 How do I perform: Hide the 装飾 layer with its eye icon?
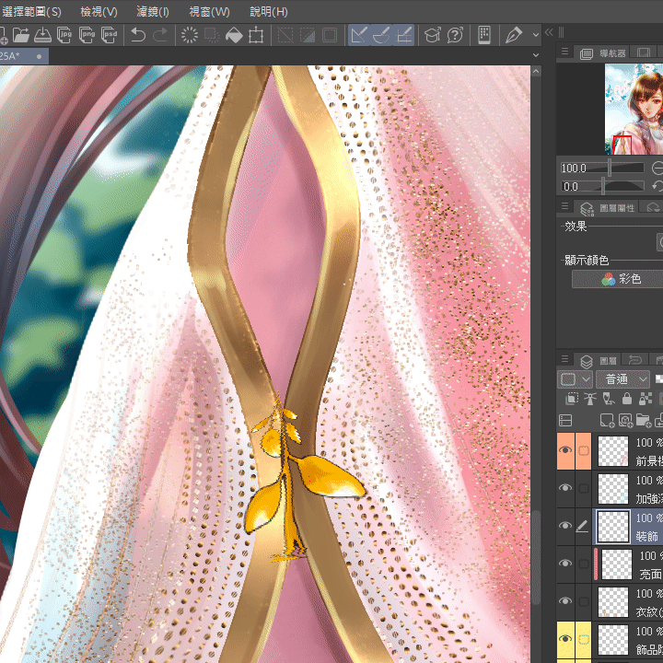(565, 526)
